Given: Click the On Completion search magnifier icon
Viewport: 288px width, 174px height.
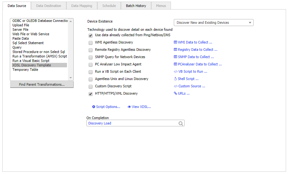Looking at the screenshot, I should pos(181,124).
